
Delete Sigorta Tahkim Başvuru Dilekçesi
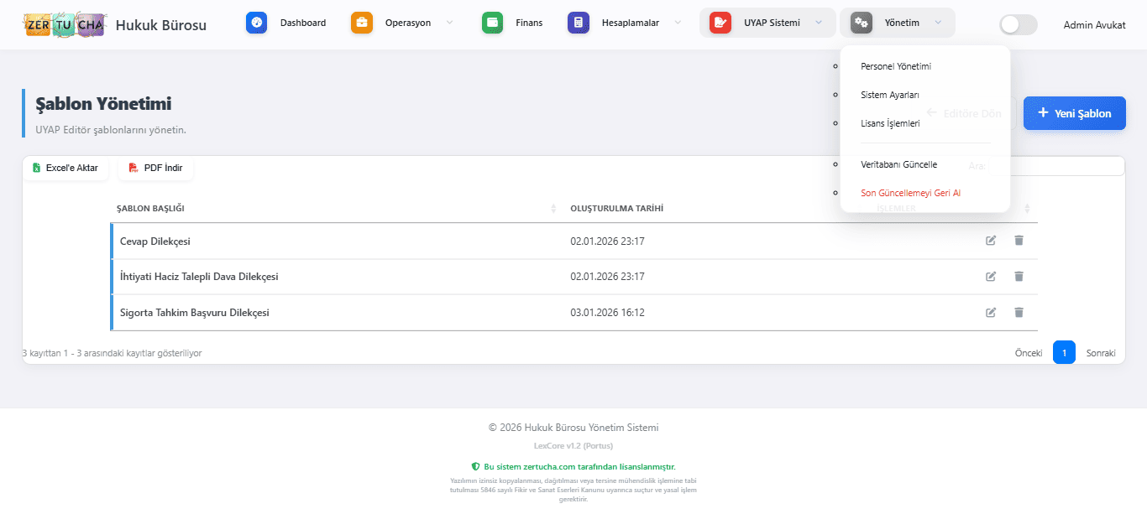[x=1019, y=313]
